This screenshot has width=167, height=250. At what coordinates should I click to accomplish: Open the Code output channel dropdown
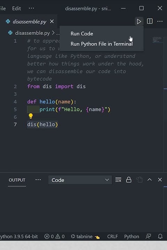coord(80,180)
